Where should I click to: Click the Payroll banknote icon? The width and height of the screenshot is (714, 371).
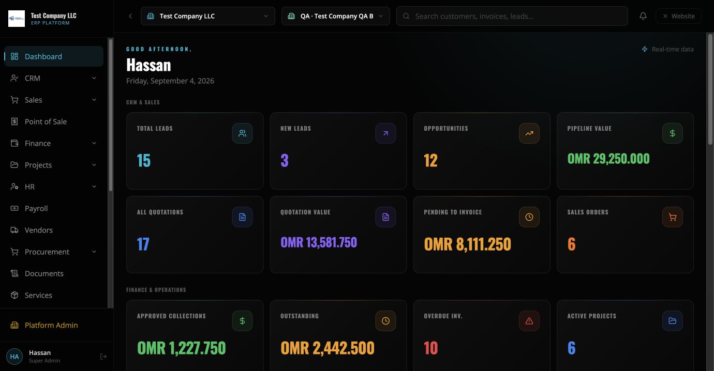[14, 208]
